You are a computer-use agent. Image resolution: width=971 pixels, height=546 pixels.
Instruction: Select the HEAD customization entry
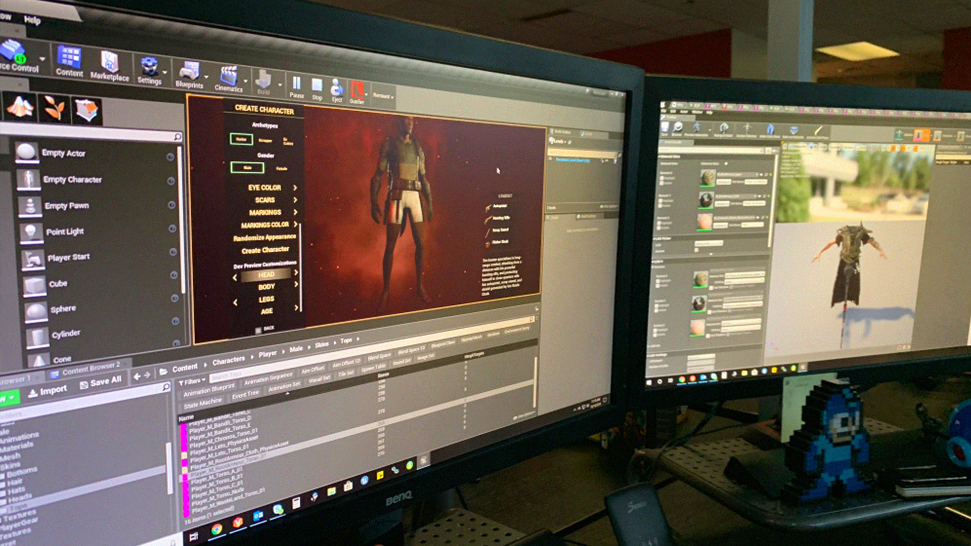266,275
